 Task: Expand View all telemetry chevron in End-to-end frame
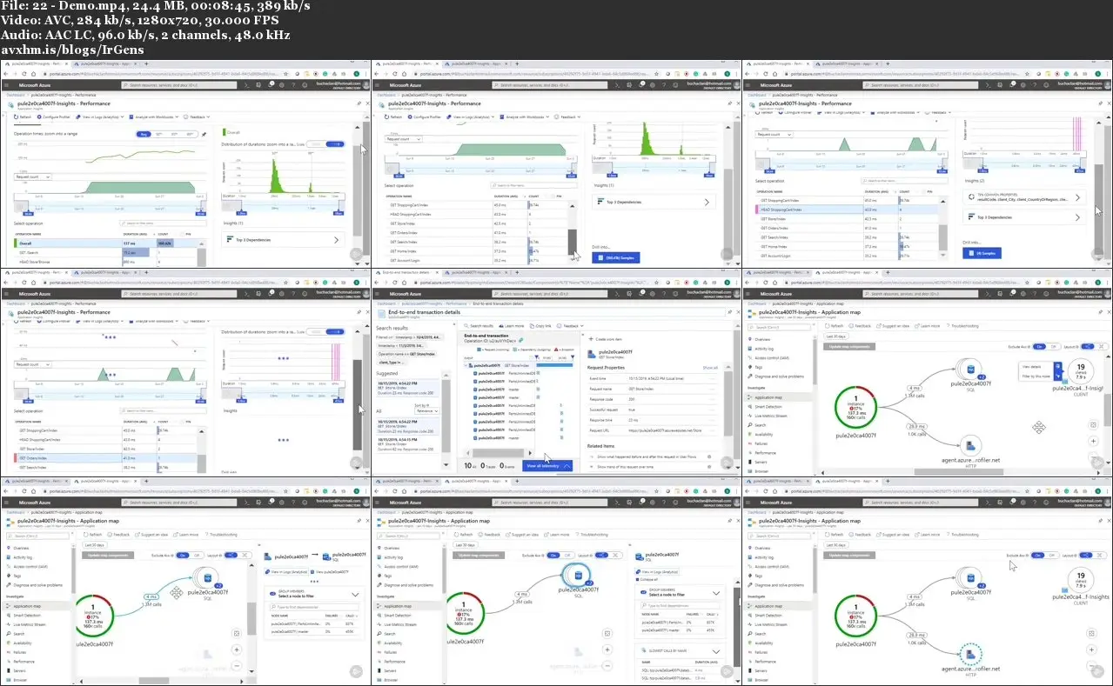567,466
